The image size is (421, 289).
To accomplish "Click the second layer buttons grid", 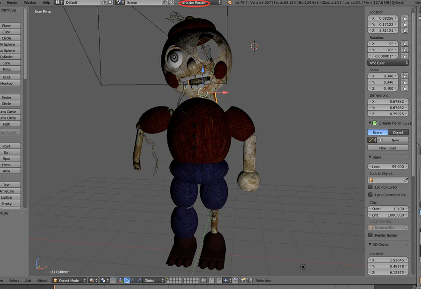I will tap(191, 281).
